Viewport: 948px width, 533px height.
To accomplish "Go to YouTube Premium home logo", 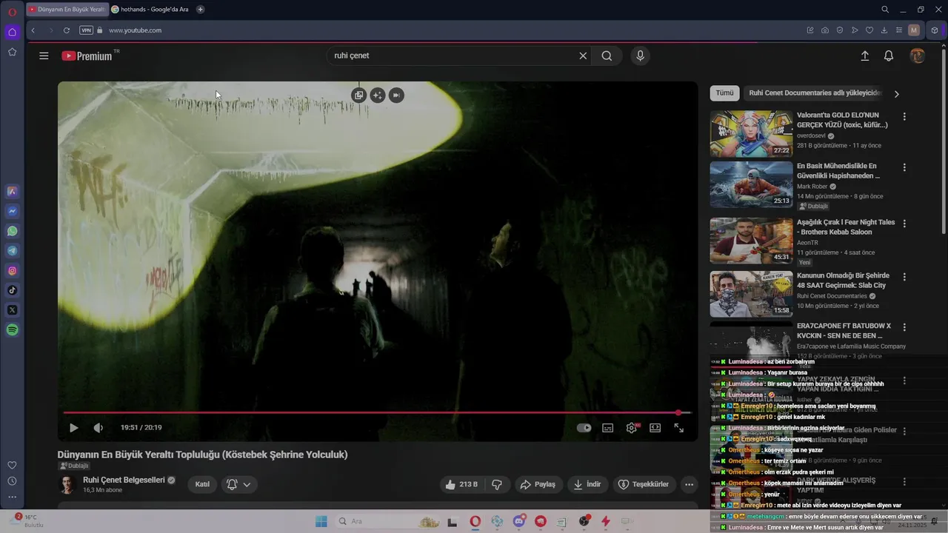I will pos(87,56).
